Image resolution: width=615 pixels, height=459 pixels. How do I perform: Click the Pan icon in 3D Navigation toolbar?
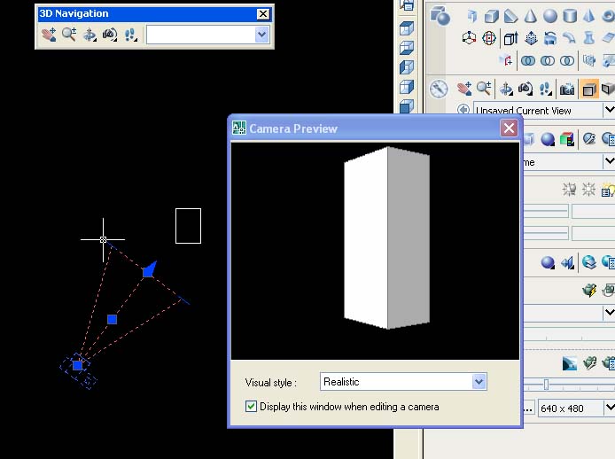(48, 35)
